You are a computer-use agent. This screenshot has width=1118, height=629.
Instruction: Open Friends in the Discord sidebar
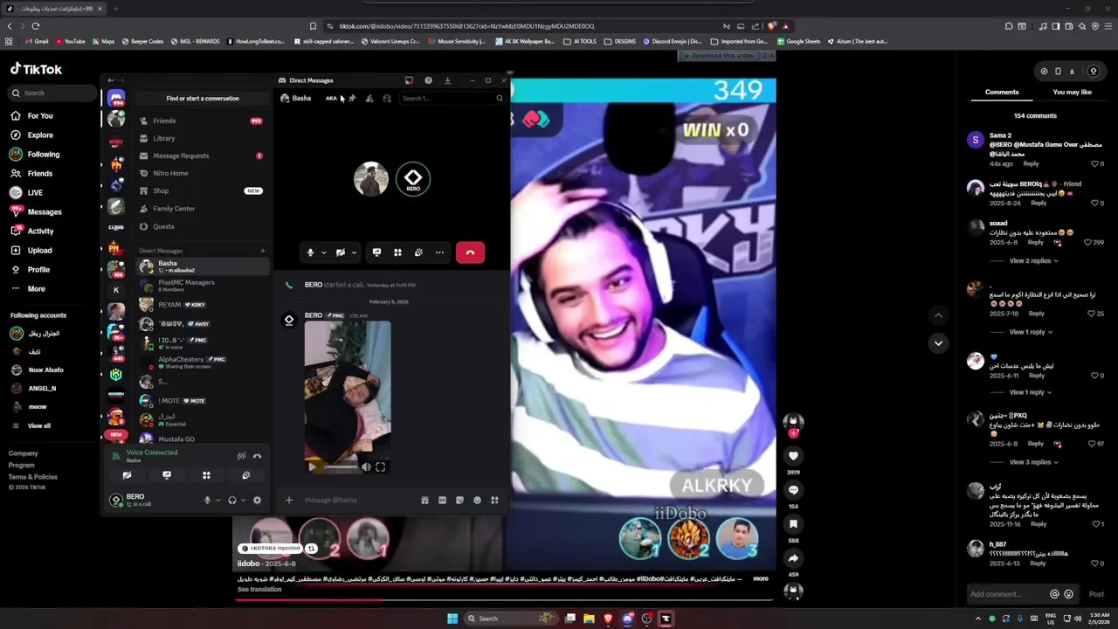click(x=202, y=121)
